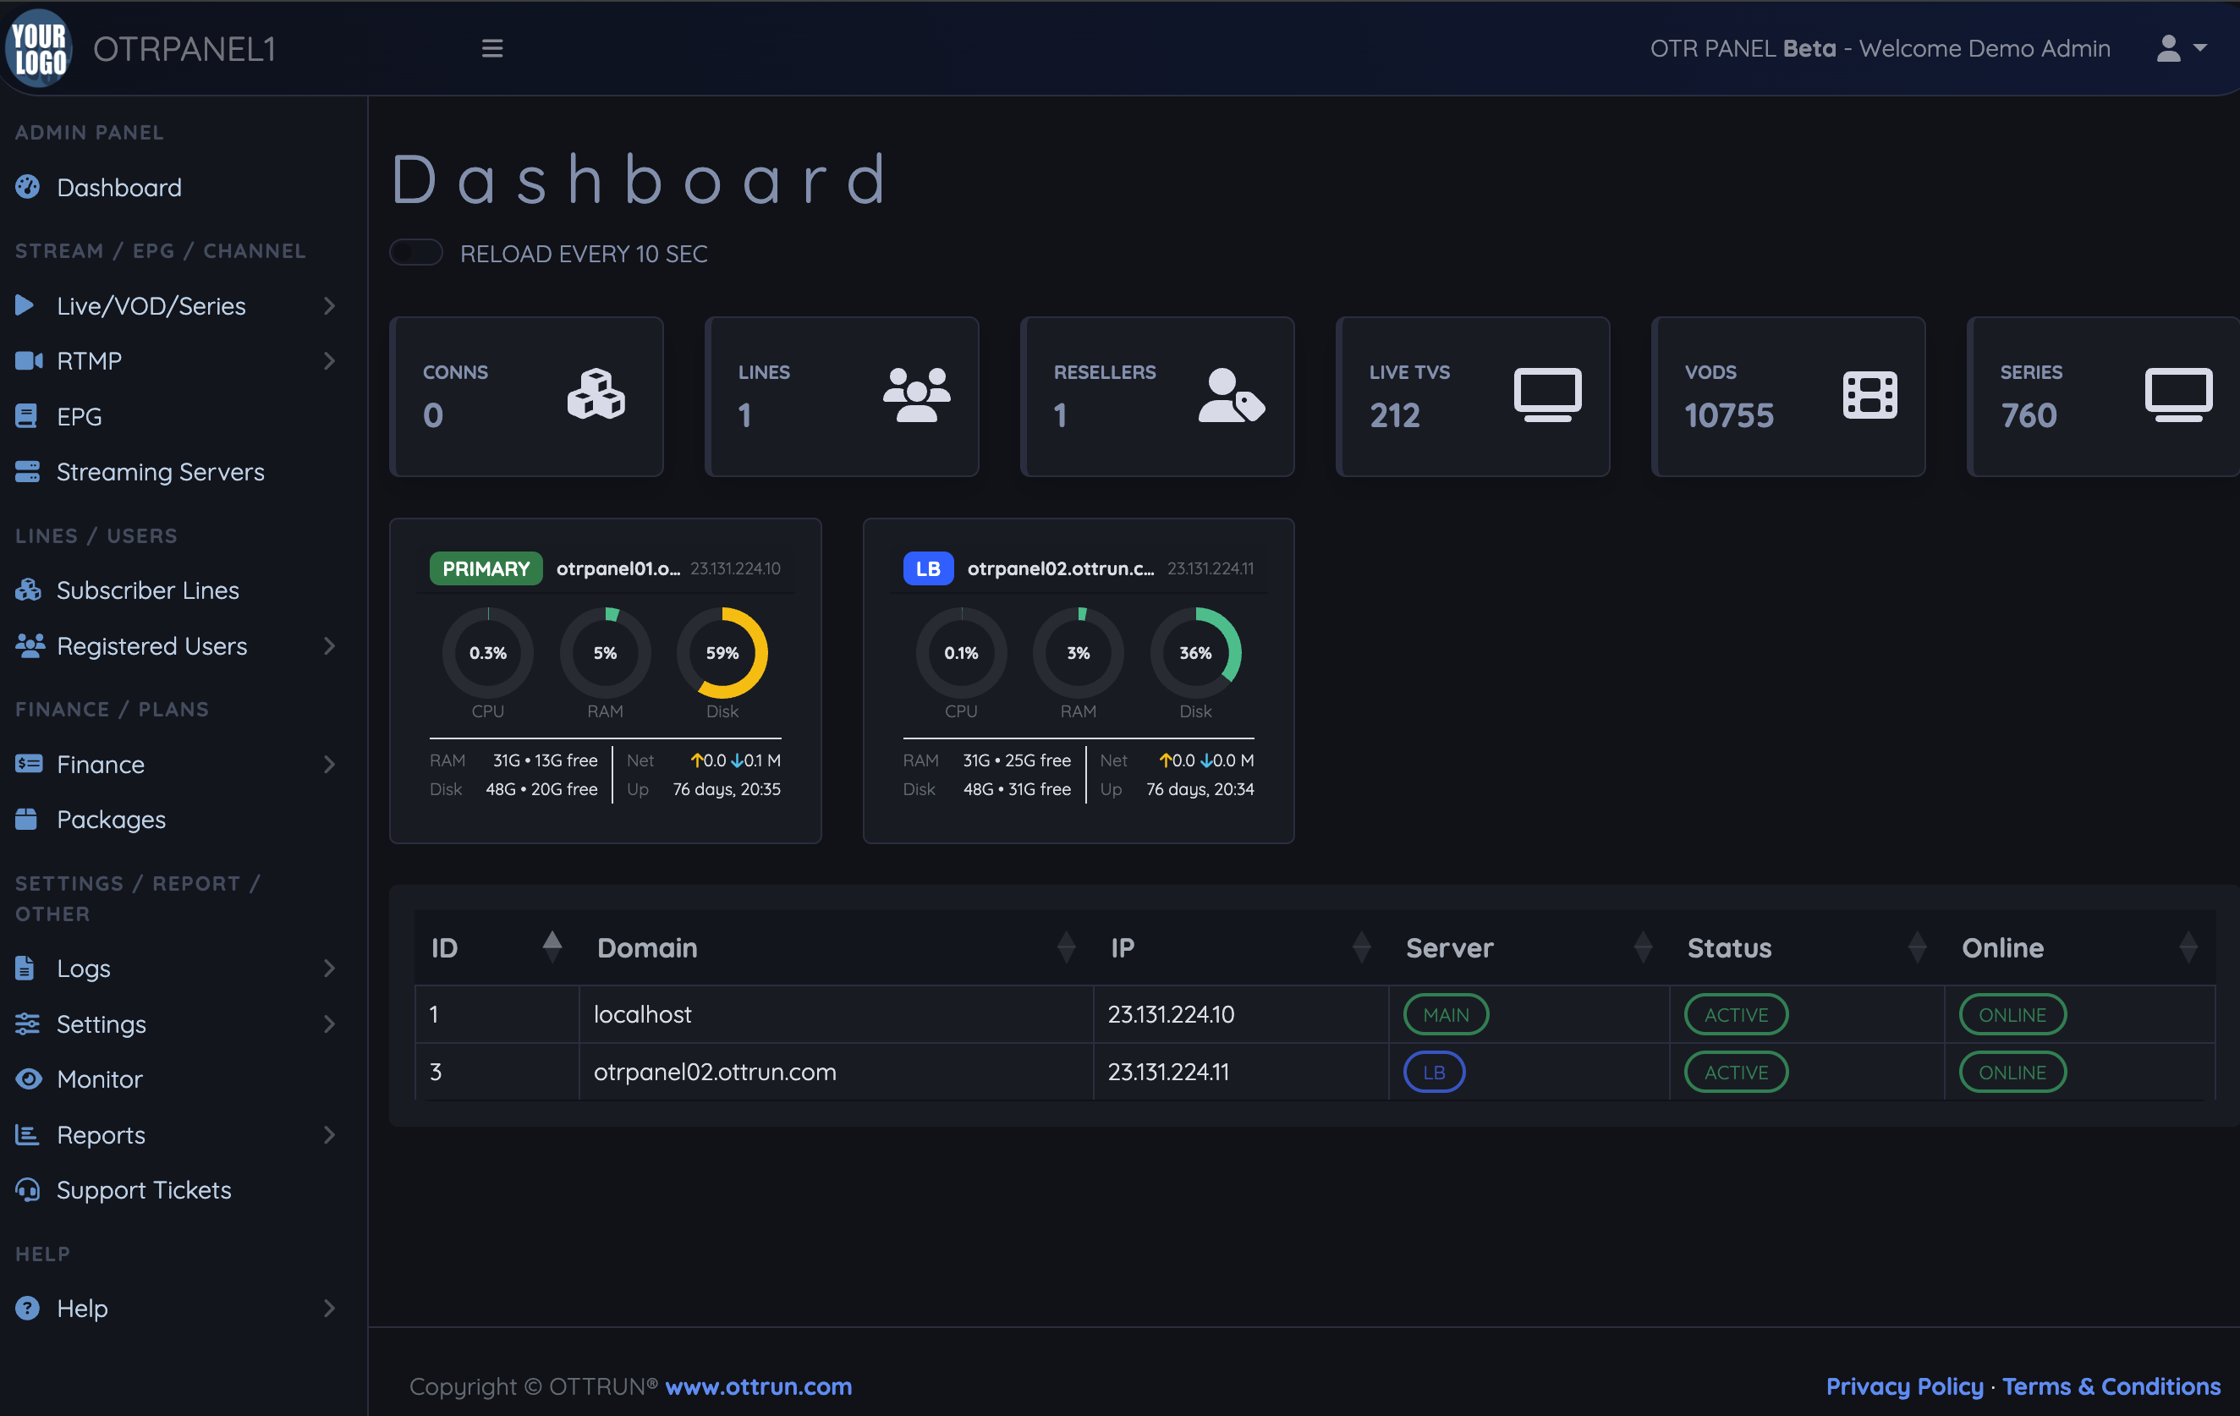Expand the RTMP submenu chevron
The height and width of the screenshot is (1416, 2240).
click(x=329, y=361)
